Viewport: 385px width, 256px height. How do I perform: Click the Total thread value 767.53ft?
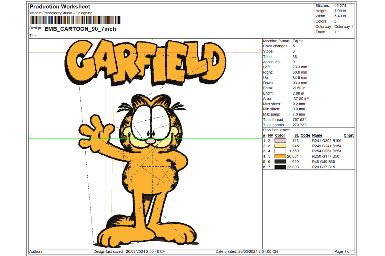pyautogui.click(x=300, y=120)
